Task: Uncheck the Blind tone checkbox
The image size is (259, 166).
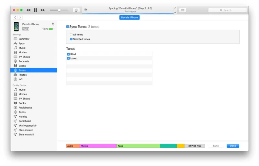Action: (x=68, y=54)
